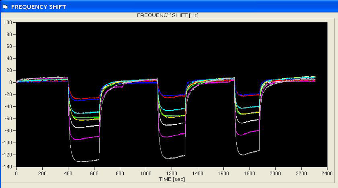Click the red curve in the first dip

(x=84, y=98)
